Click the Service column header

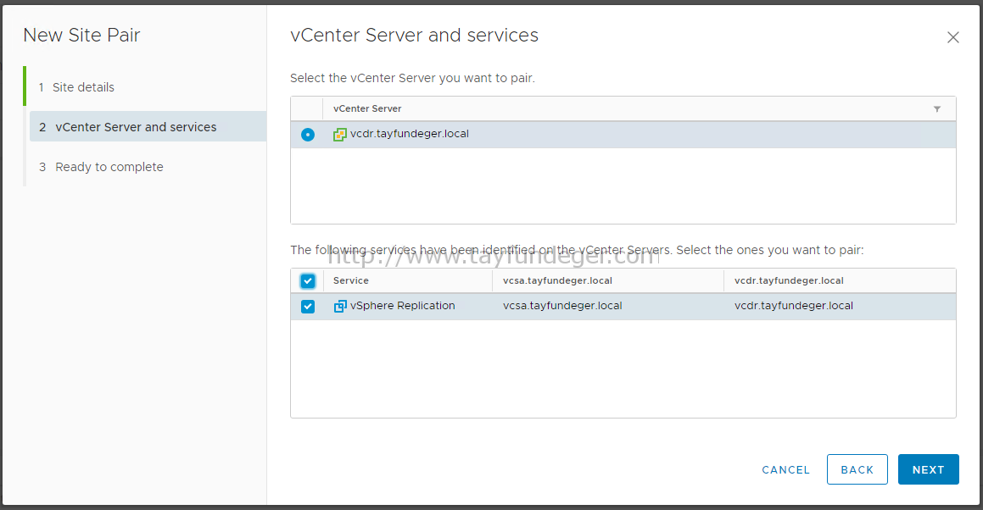click(x=351, y=280)
